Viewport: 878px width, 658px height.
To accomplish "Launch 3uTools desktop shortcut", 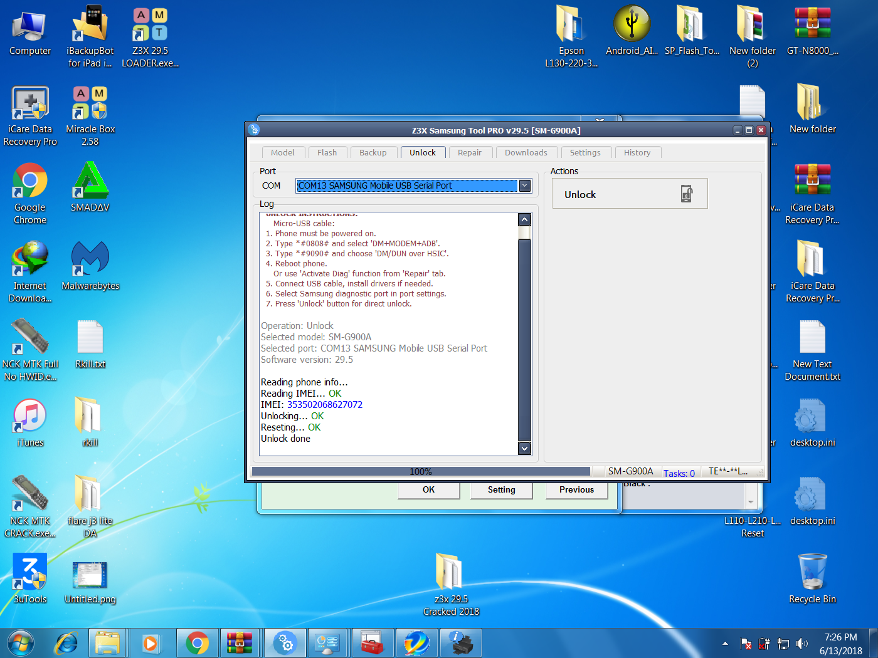I will [30, 580].
